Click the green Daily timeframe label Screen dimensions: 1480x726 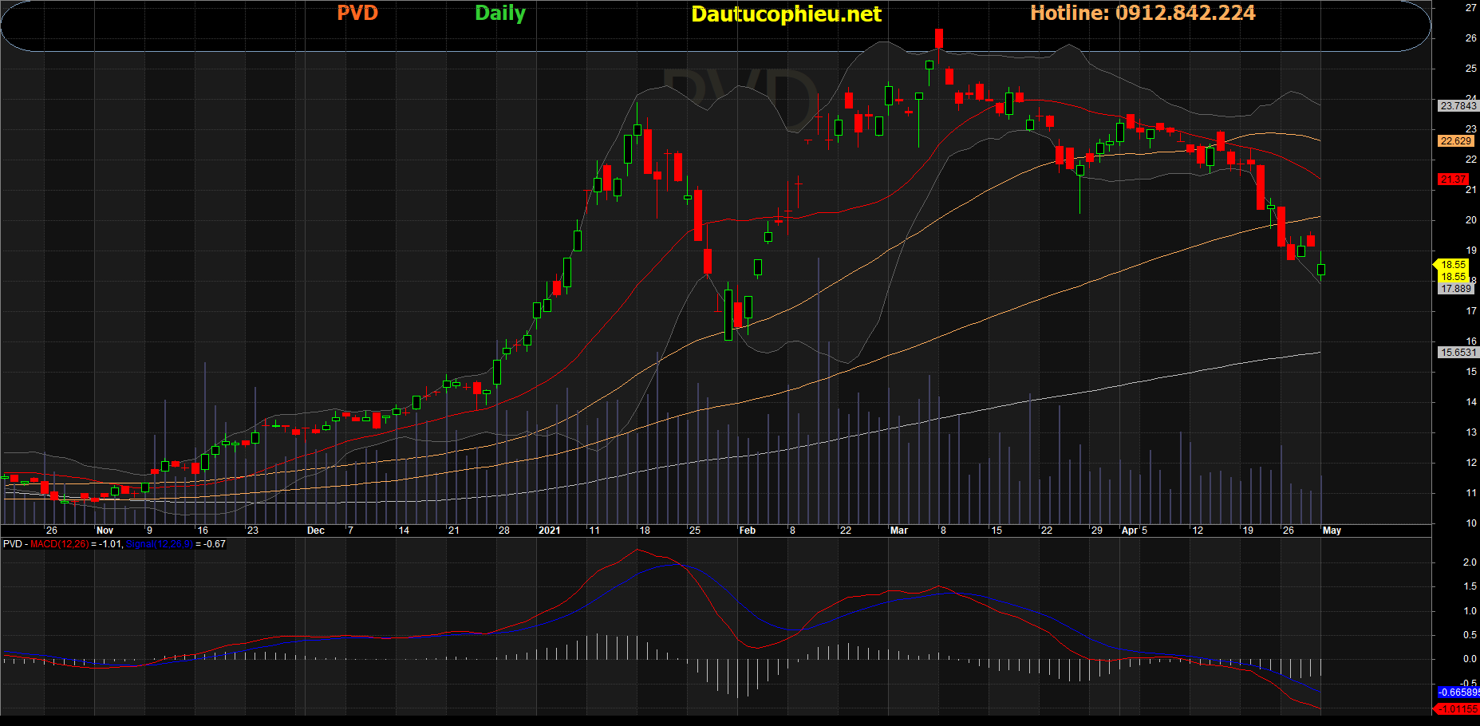pos(499,14)
